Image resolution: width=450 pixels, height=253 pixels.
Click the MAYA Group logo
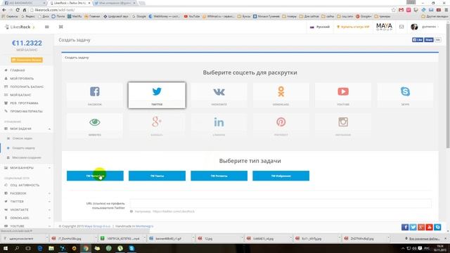coord(385,27)
